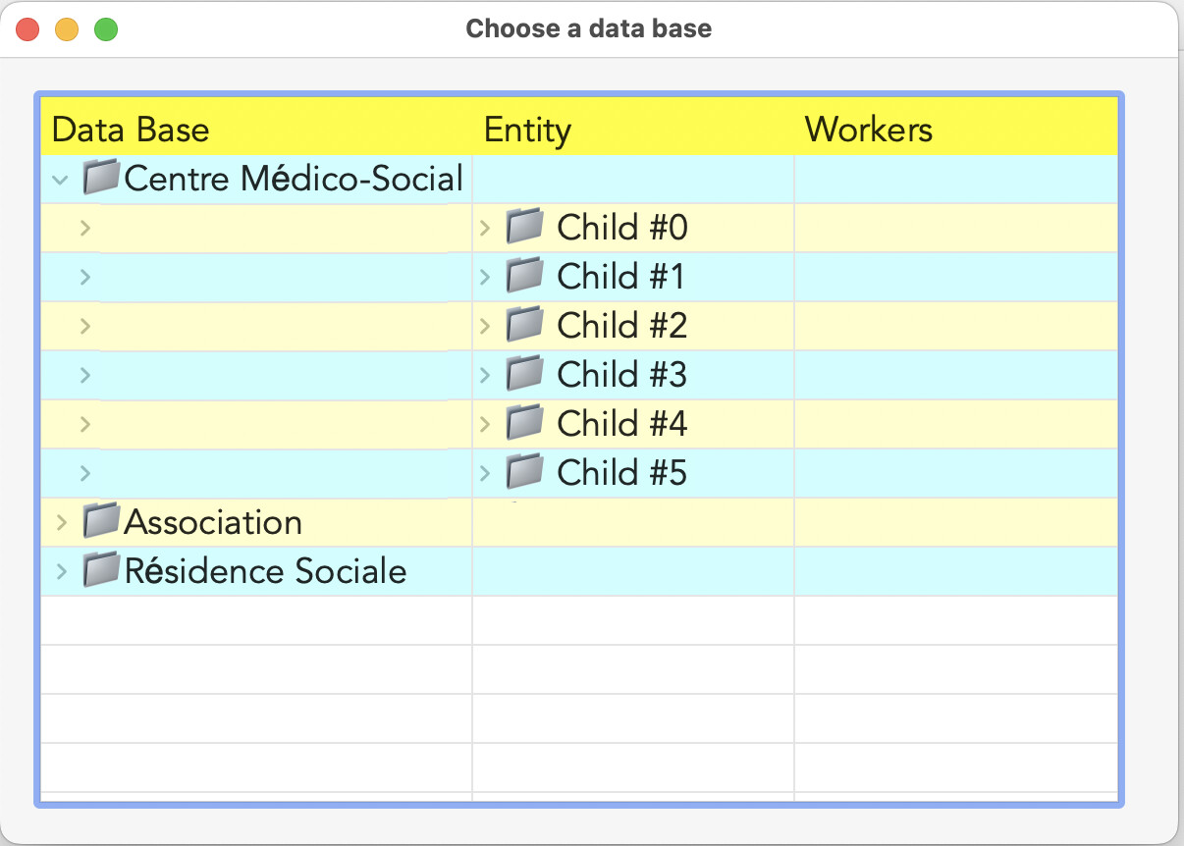Expand the Child #2 entity chevron
Viewport: 1184px width, 846px height.
point(485,326)
